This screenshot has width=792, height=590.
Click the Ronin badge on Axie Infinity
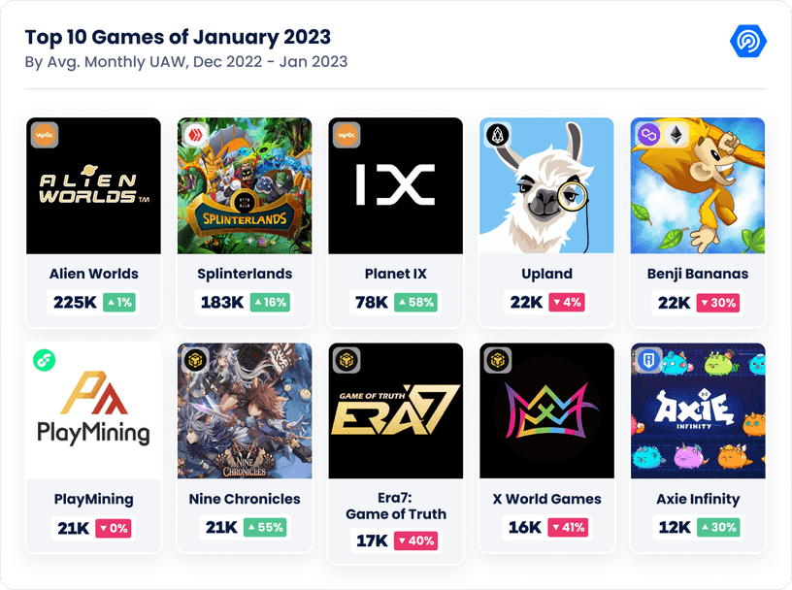tap(648, 360)
